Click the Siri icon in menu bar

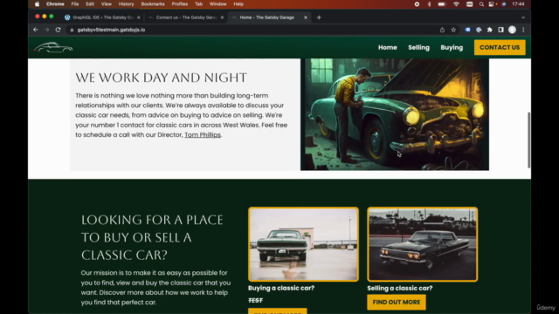pyautogui.click(x=504, y=4)
